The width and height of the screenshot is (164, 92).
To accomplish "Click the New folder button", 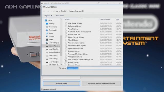I will click(60, 16).
